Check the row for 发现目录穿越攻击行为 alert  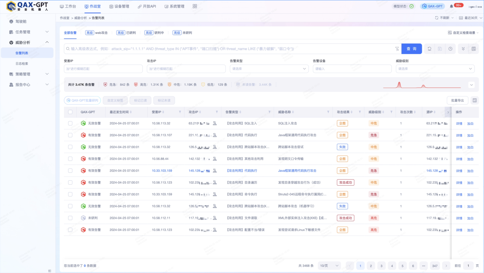coord(70,183)
